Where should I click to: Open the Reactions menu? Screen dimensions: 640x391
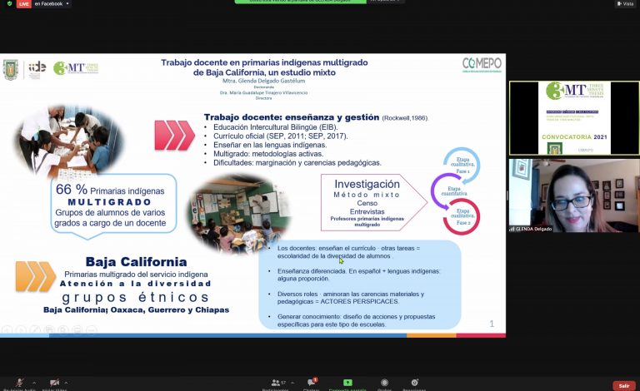point(414,383)
